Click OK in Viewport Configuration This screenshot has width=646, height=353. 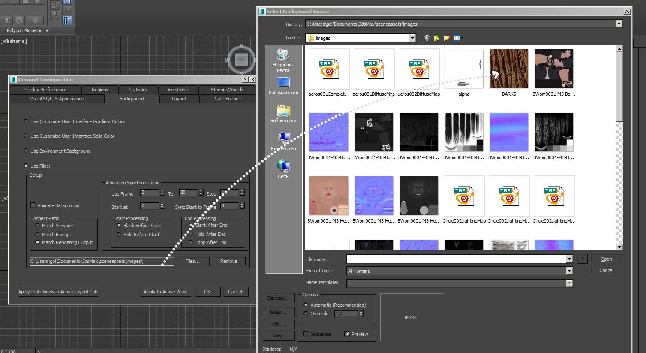(x=207, y=292)
